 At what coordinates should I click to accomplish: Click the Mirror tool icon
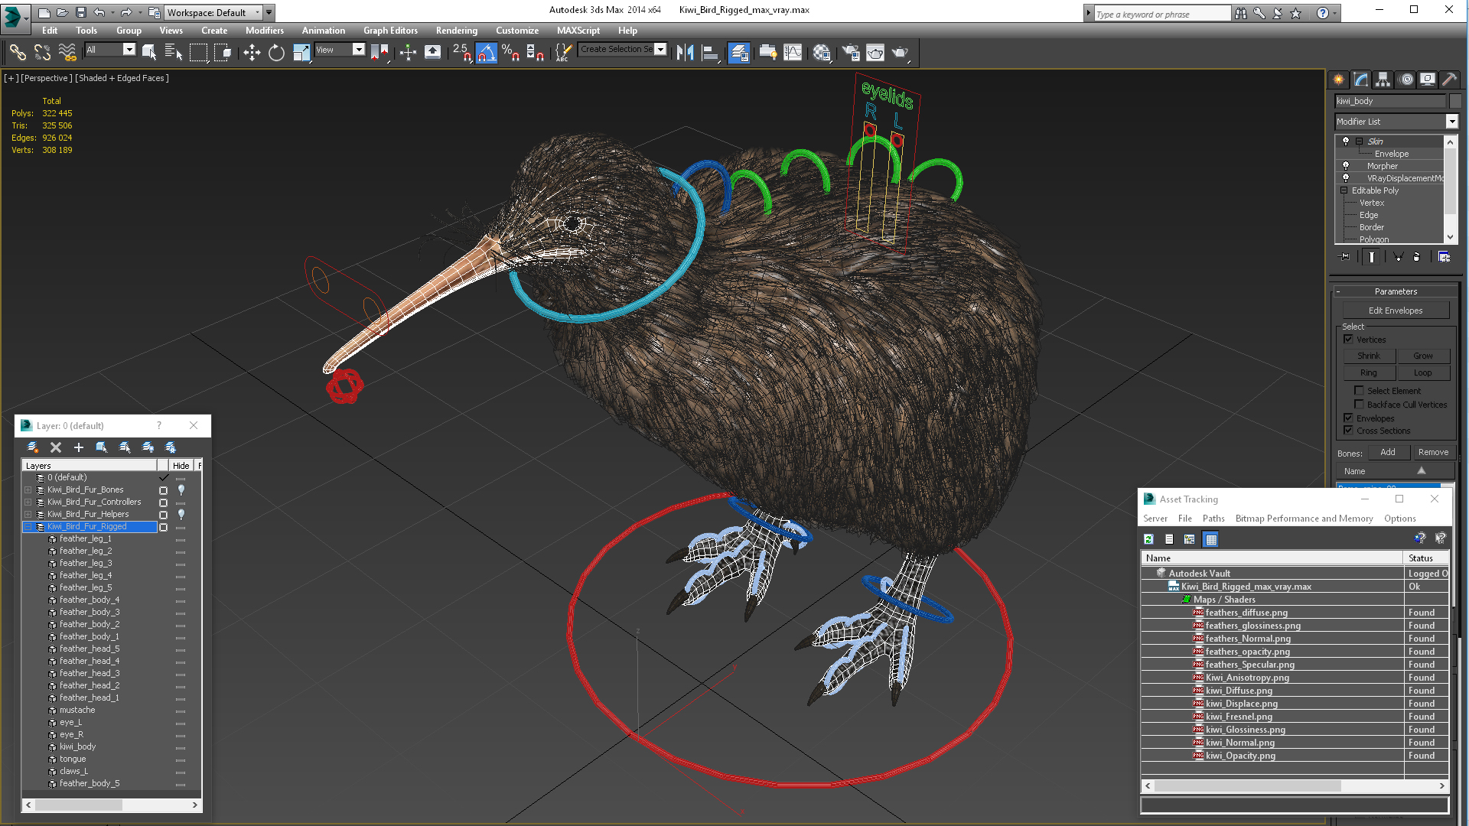pos(685,53)
